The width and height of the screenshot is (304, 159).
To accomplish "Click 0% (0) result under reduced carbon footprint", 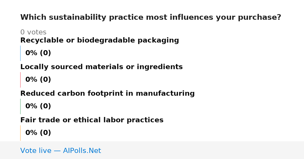I will [x=38, y=106].
